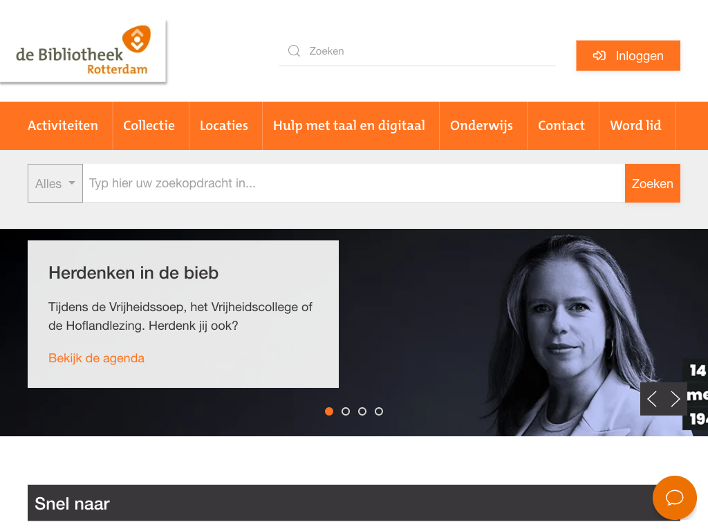The height and width of the screenshot is (531, 708).
Task: Open Hulp met taal en digitaal menu
Action: (x=349, y=126)
